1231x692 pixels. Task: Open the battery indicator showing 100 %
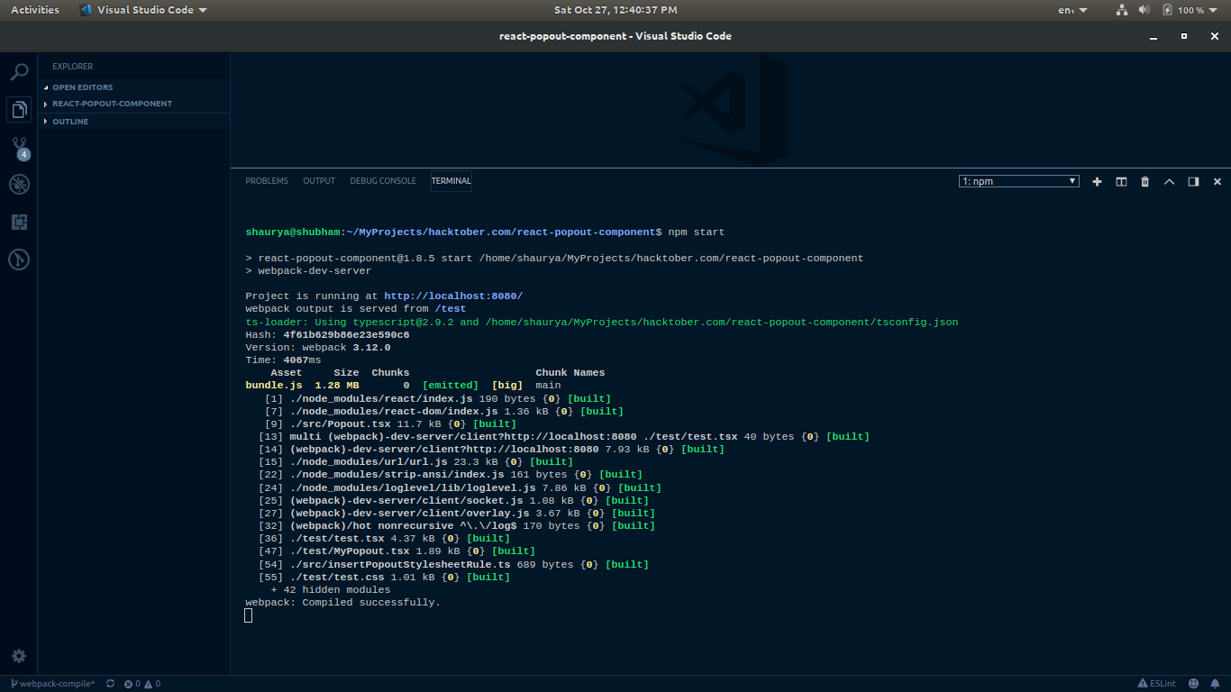tap(1182, 10)
